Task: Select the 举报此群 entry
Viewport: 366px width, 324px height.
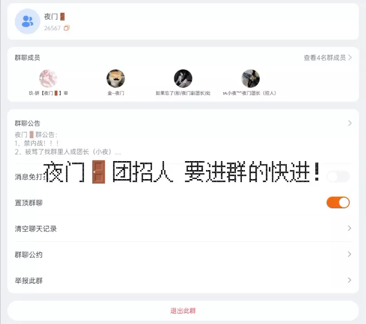Action: click(183, 280)
